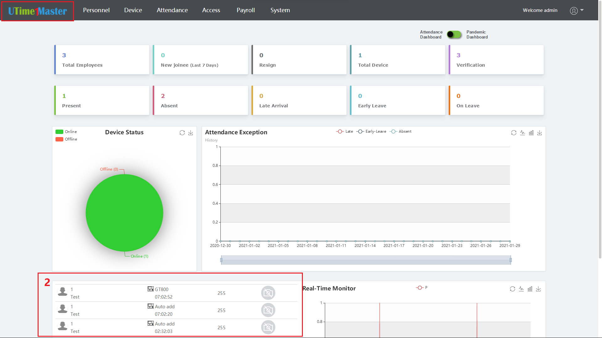Viewport: 602px width, 338px height.
Task: Open the Personnel menu
Action: (x=96, y=10)
